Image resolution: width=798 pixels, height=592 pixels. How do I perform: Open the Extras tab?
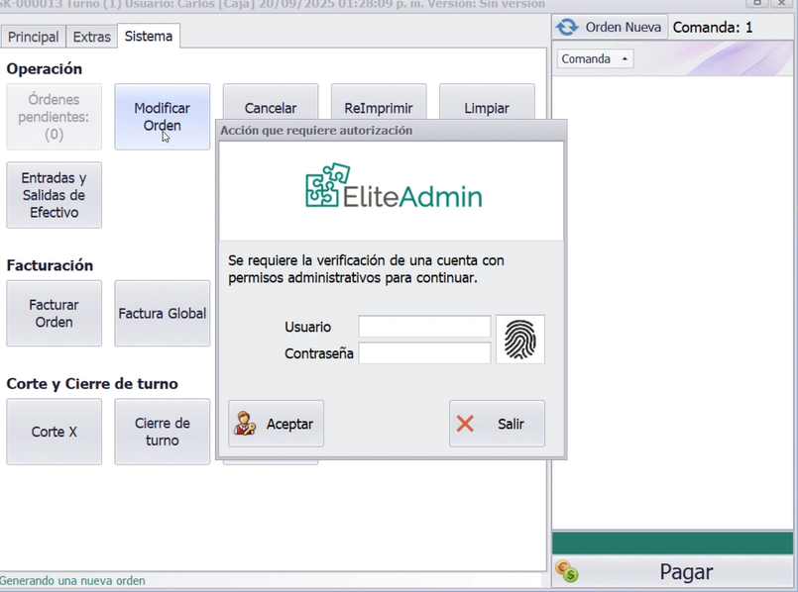click(91, 37)
